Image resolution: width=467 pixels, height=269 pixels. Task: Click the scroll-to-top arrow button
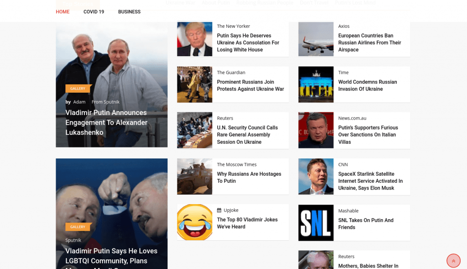[453, 261]
